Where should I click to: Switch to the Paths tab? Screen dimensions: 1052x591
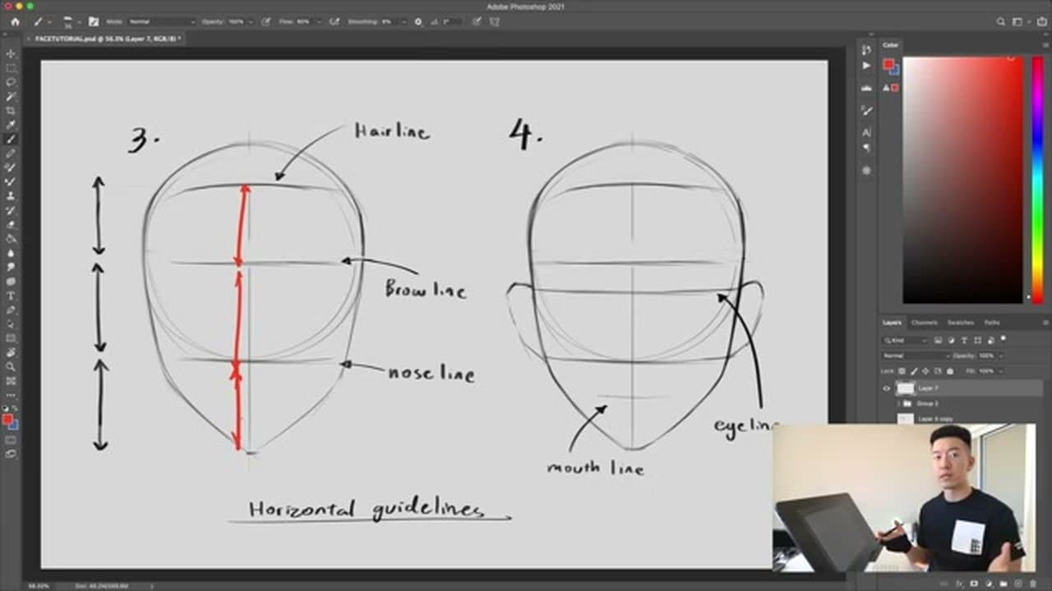point(992,323)
